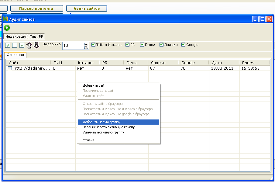
Task: Switch to the Основная tab
Action: [x=15, y=55]
